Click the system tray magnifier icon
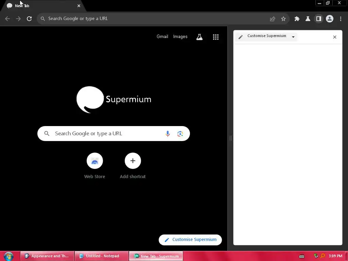This screenshot has height=261, width=348. click(323, 256)
